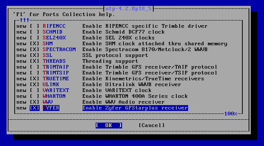The height and width of the screenshot is (146, 264).
Task: Click 'Enable Schmid DCF77 clock' description
Action: [x=124, y=32]
